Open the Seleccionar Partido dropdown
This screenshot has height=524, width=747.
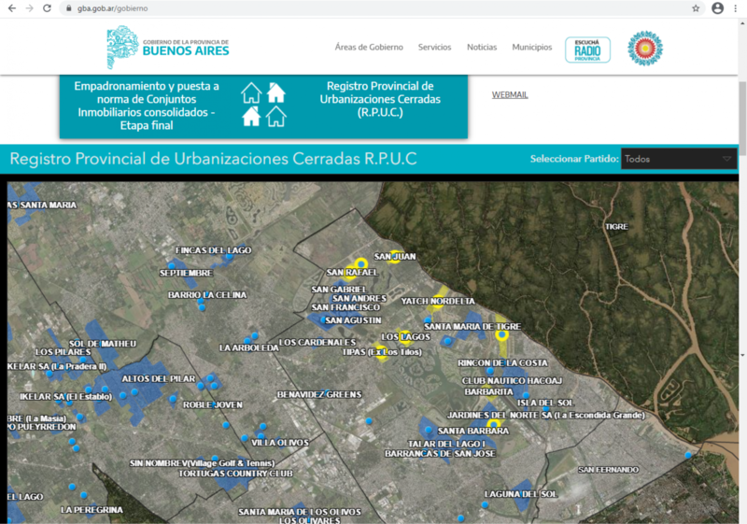coord(679,159)
